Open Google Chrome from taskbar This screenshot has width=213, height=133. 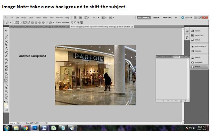25,128
